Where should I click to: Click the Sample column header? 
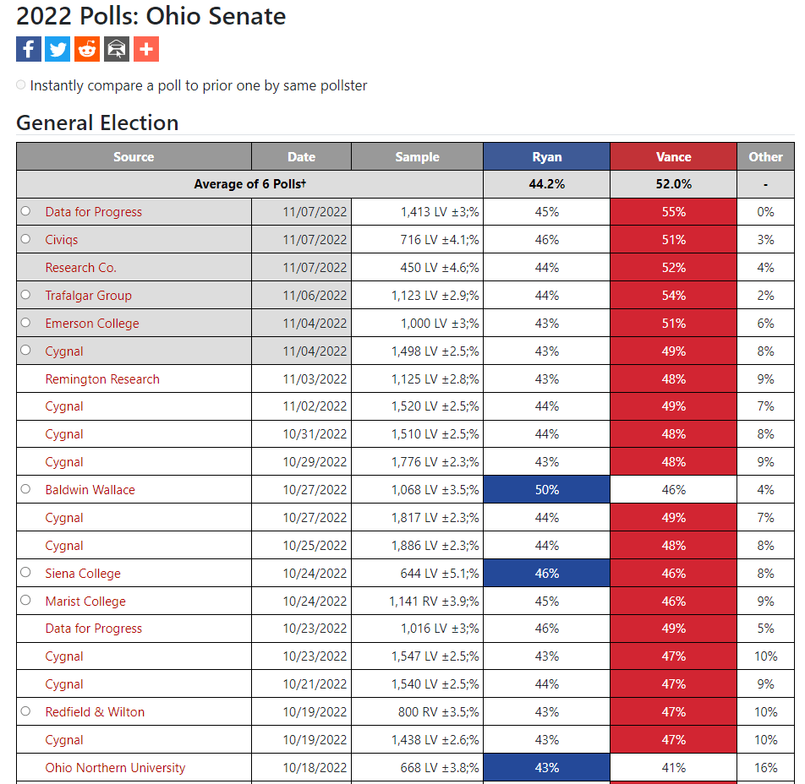417,156
